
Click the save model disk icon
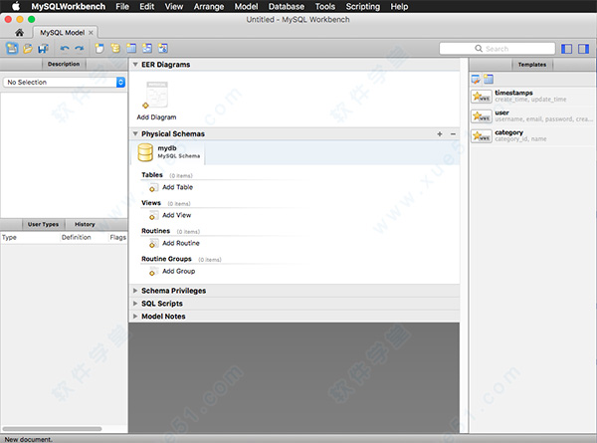43,49
